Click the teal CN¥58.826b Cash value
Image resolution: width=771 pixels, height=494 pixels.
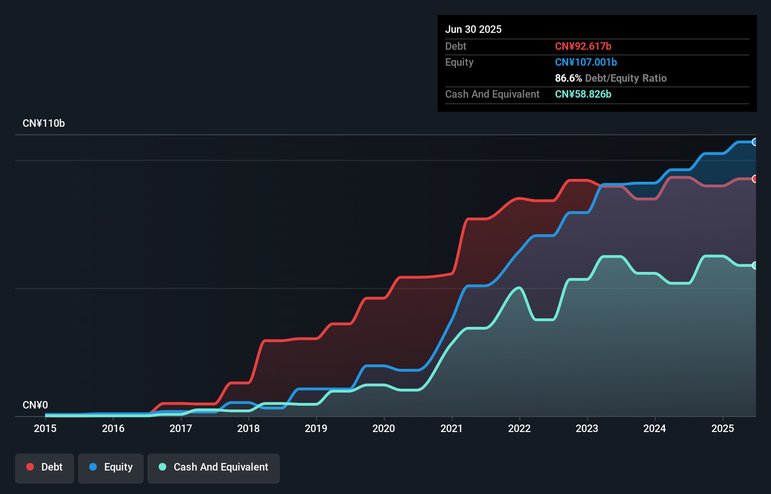pyautogui.click(x=583, y=94)
